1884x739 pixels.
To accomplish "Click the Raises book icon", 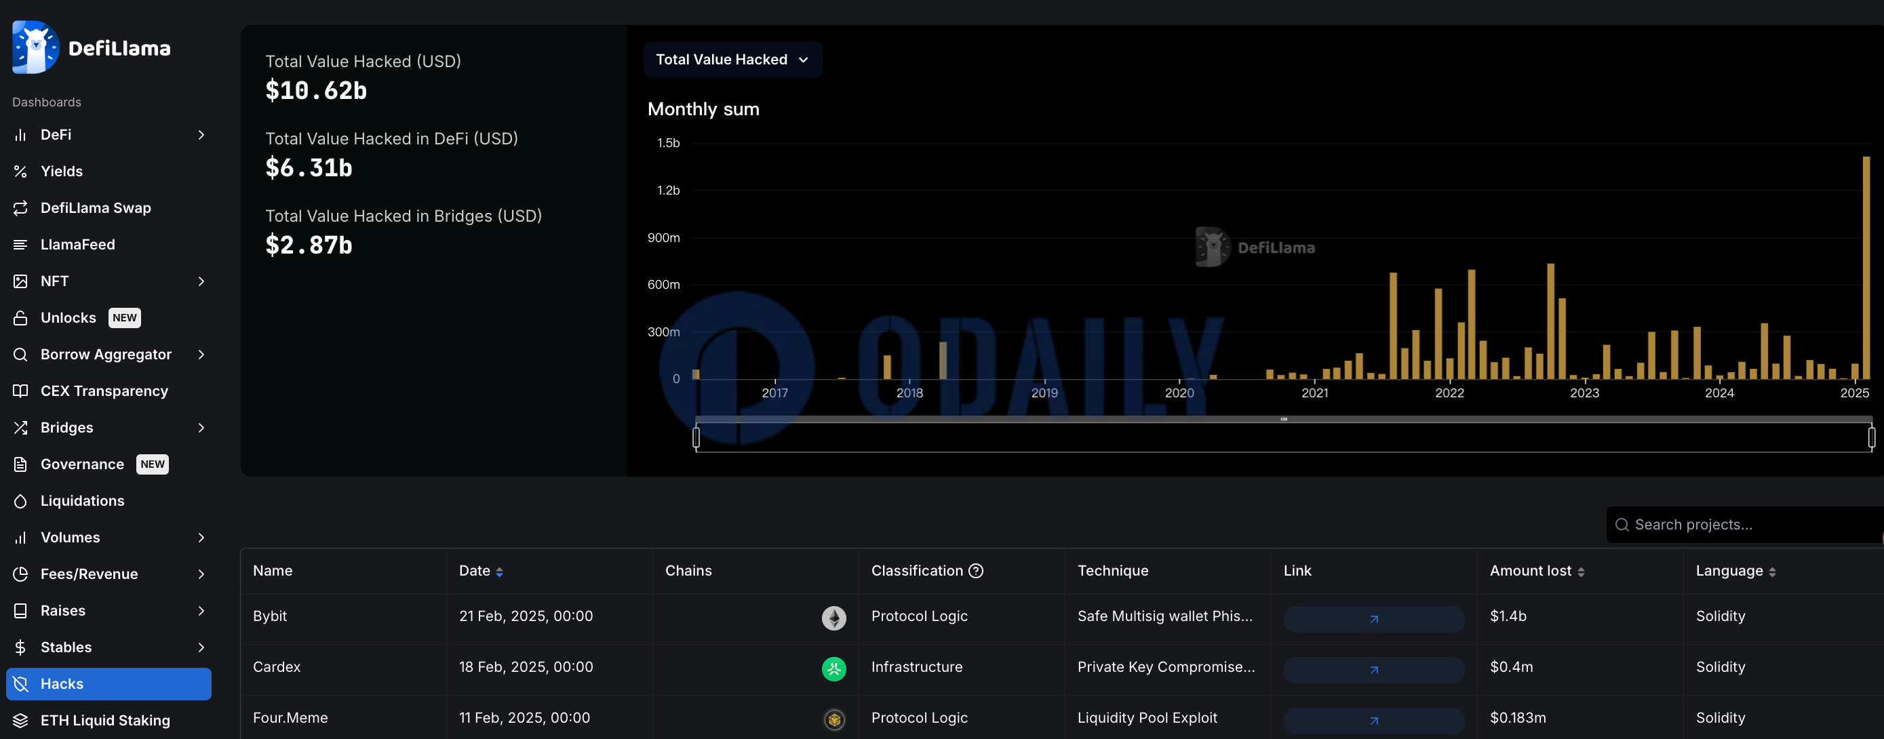I will coord(20,610).
